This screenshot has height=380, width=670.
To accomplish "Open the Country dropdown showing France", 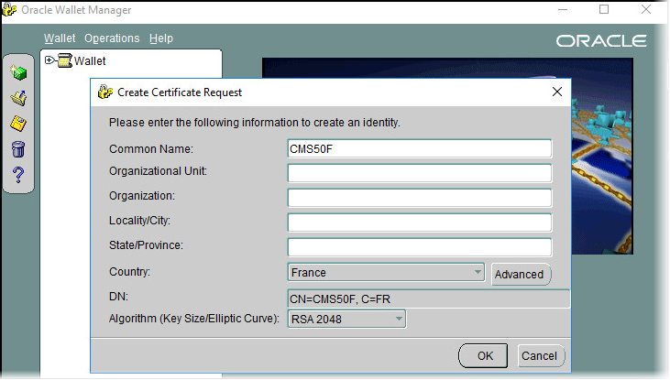I will pos(386,272).
